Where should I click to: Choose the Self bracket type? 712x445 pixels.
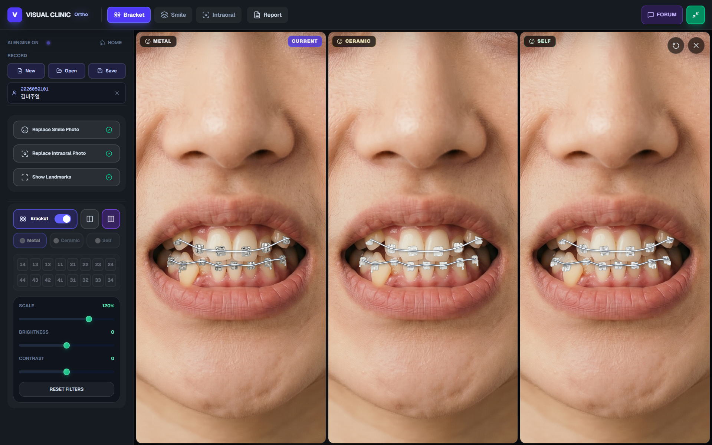103,241
